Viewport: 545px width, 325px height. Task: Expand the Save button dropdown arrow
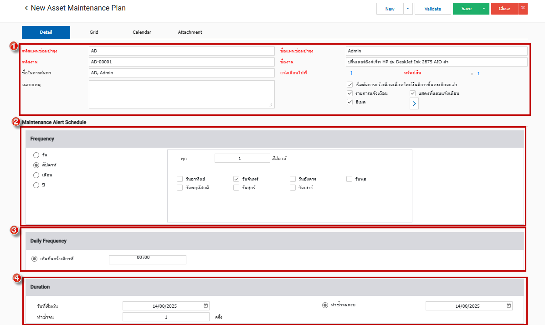click(484, 9)
